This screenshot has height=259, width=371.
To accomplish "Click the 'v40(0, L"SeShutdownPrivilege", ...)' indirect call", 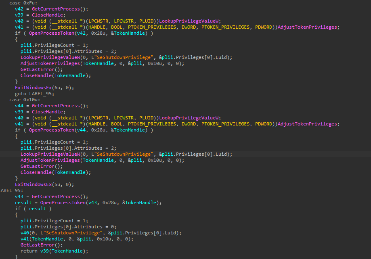I will (x=101, y=233).
